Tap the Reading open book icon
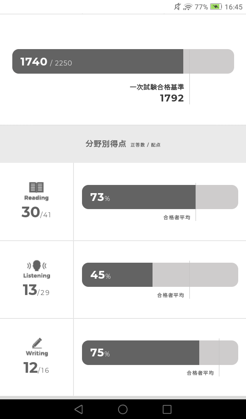This screenshot has height=419, width=246. pyautogui.click(x=36, y=187)
